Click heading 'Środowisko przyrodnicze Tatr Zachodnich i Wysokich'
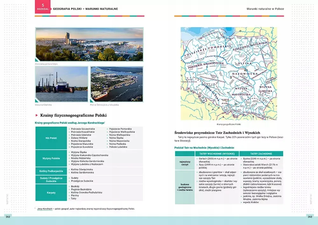318x225 pixels. tap(217, 133)
